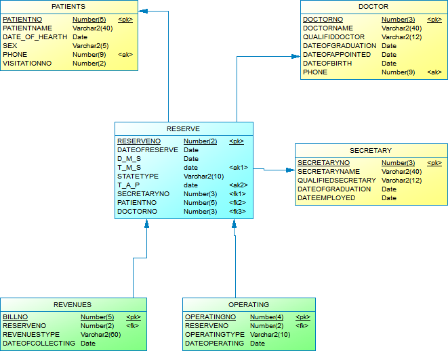Select the PATIENTS table header

[x=68, y=7]
